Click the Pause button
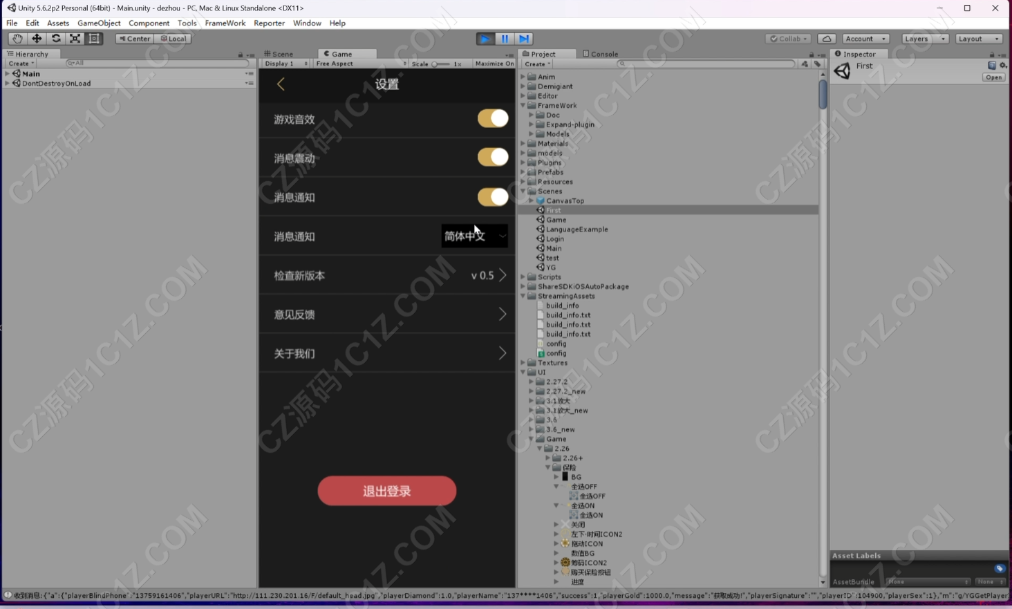Screen dimensions: 1012x609 [505, 39]
